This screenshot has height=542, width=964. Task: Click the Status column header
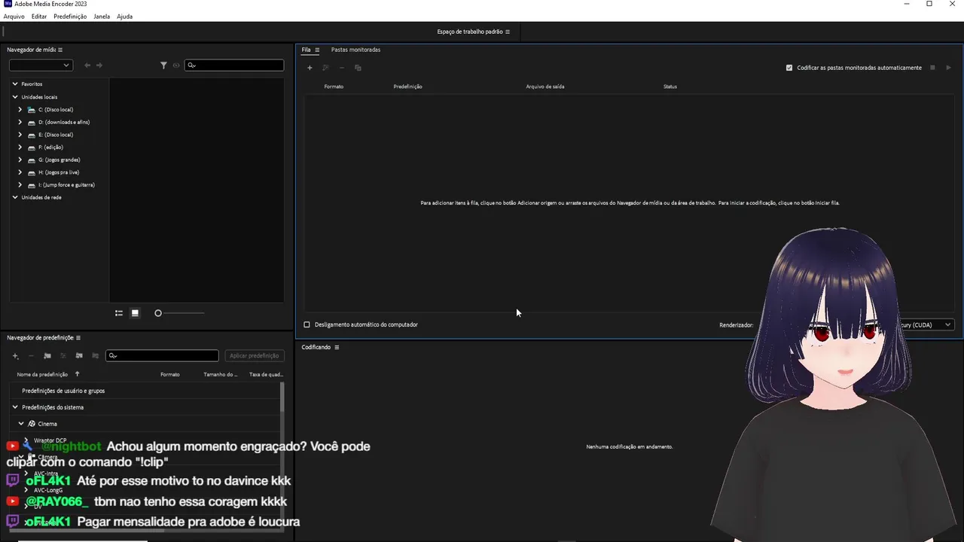pyautogui.click(x=670, y=87)
